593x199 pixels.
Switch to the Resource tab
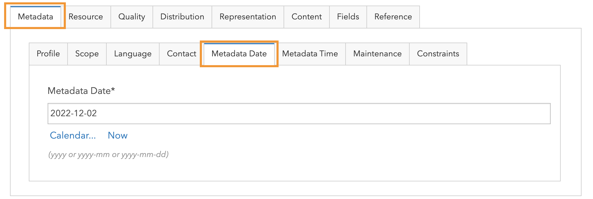pos(86,17)
